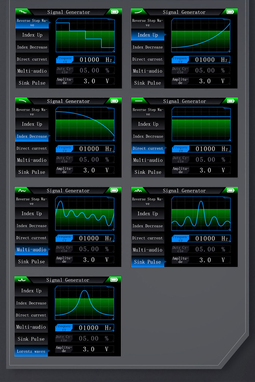
Task: Click the Lorentz wave icon on bottom panel
Action: (22, 280)
